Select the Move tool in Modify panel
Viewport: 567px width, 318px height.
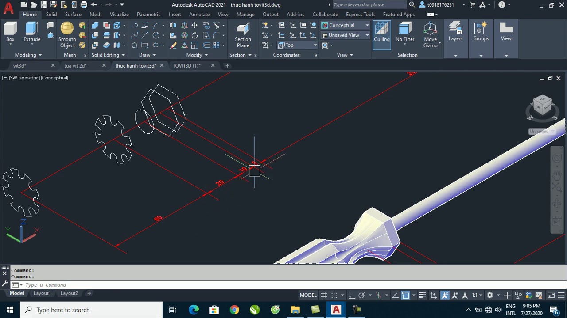coord(194,25)
